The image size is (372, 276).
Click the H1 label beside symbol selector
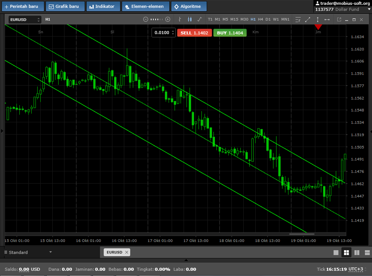coord(47,19)
